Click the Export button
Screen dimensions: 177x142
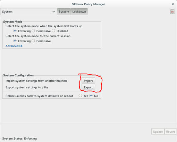[x=88, y=87]
